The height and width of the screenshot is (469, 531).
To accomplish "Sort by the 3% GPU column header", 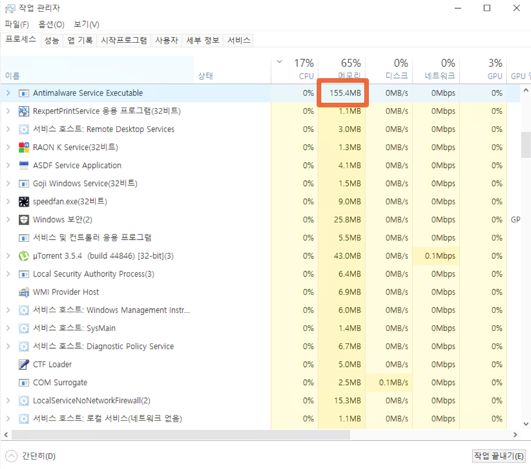I will pyautogui.click(x=483, y=69).
